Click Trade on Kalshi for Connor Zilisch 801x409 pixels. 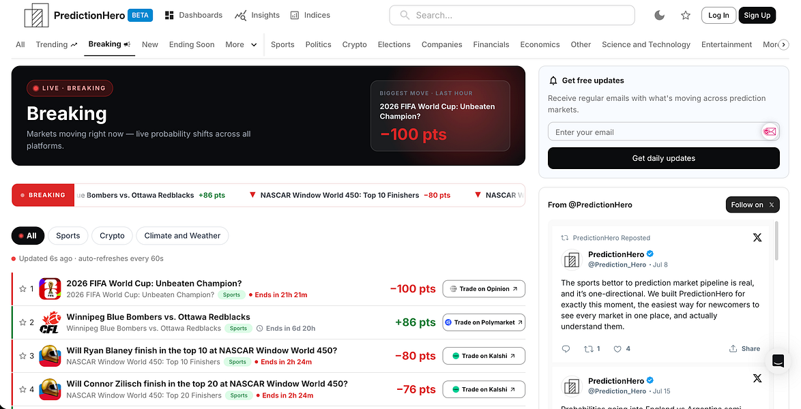(x=484, y=389)
